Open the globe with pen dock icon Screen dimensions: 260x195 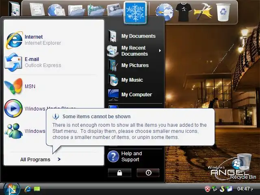[x=164, y=12]
